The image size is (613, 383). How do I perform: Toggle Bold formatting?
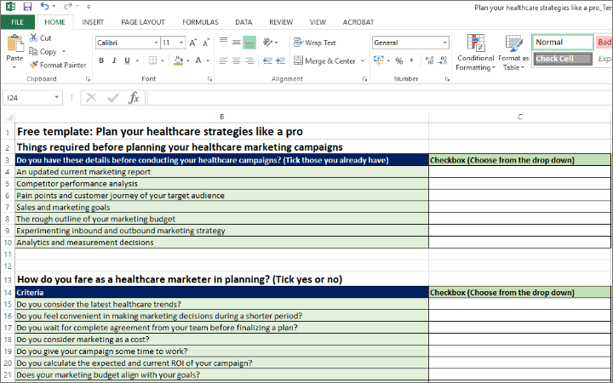coord(101,60)
